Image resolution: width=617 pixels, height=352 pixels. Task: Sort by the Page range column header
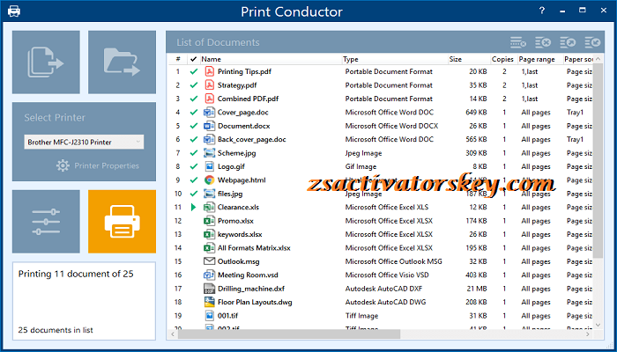[537, 59]
